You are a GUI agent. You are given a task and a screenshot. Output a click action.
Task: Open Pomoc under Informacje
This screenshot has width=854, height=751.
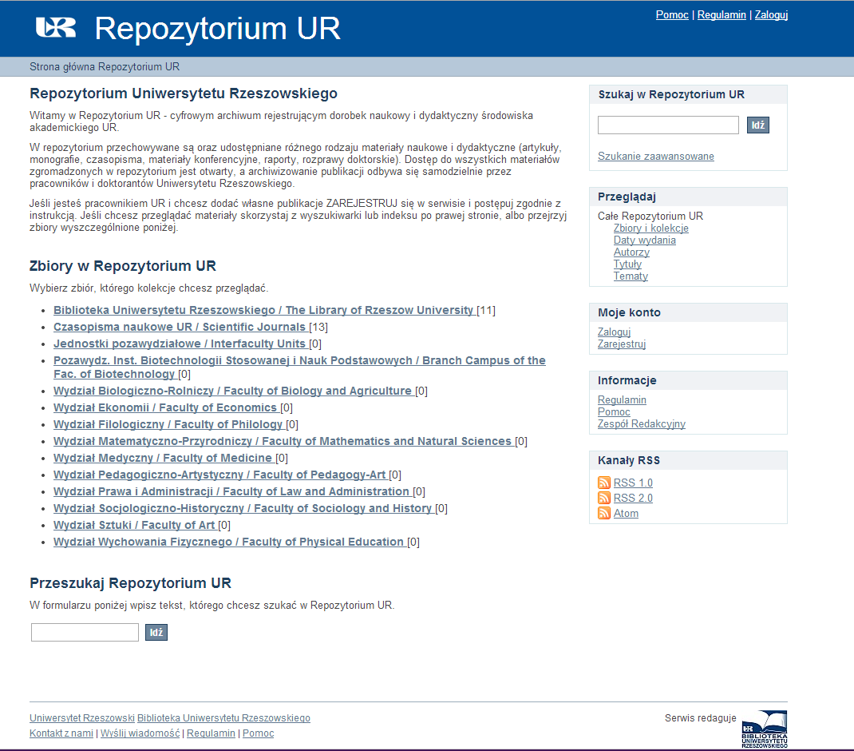pyautogui.click(x=614, y=411)
